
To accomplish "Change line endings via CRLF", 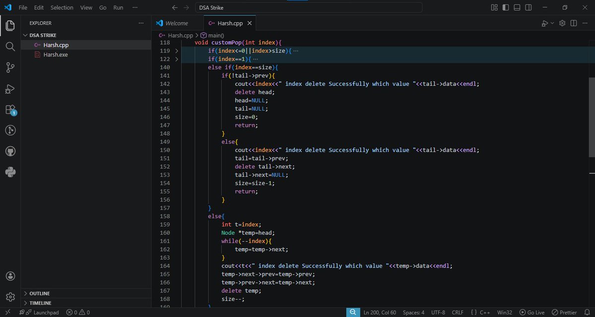I will [458, 313].
